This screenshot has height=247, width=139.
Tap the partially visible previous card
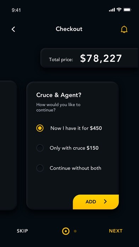9,146
